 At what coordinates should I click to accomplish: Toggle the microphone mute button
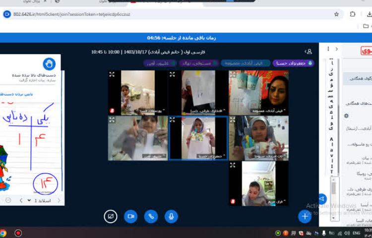(x=171, y=216)
